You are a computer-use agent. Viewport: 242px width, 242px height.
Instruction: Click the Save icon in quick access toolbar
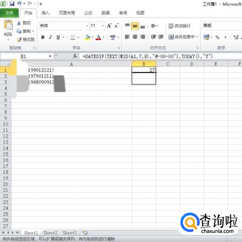[x=12, y=4]
